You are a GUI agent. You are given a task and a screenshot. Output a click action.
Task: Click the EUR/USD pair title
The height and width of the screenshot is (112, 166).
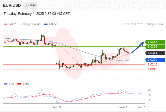(x=12, y=5)
